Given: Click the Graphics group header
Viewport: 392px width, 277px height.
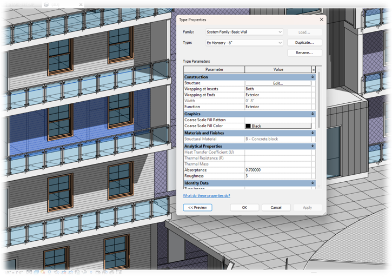Looking at the screenshot, I should click(x=249, y=114).
